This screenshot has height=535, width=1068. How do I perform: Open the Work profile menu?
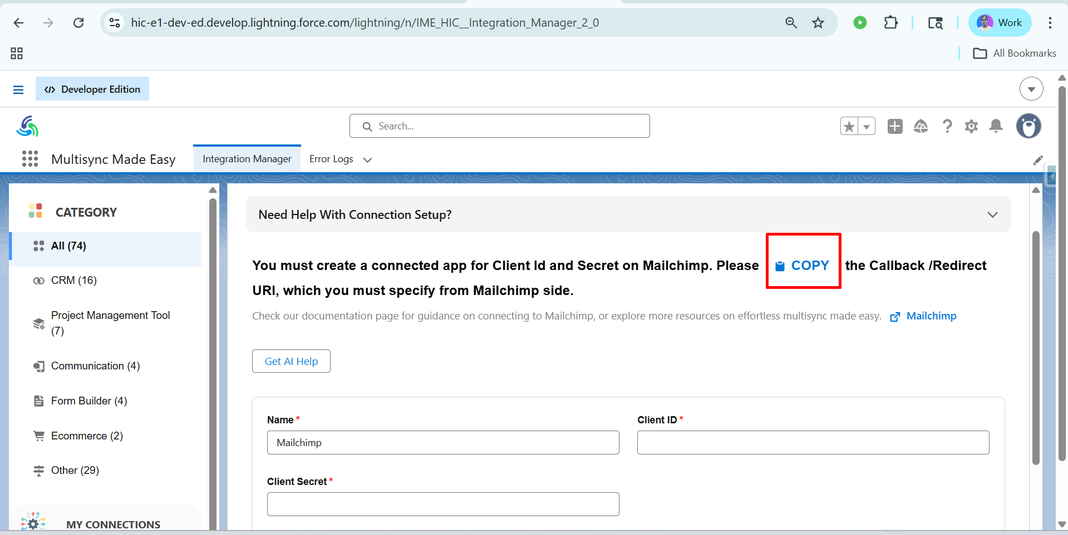pyautogui.click(x=1000, y=23)
